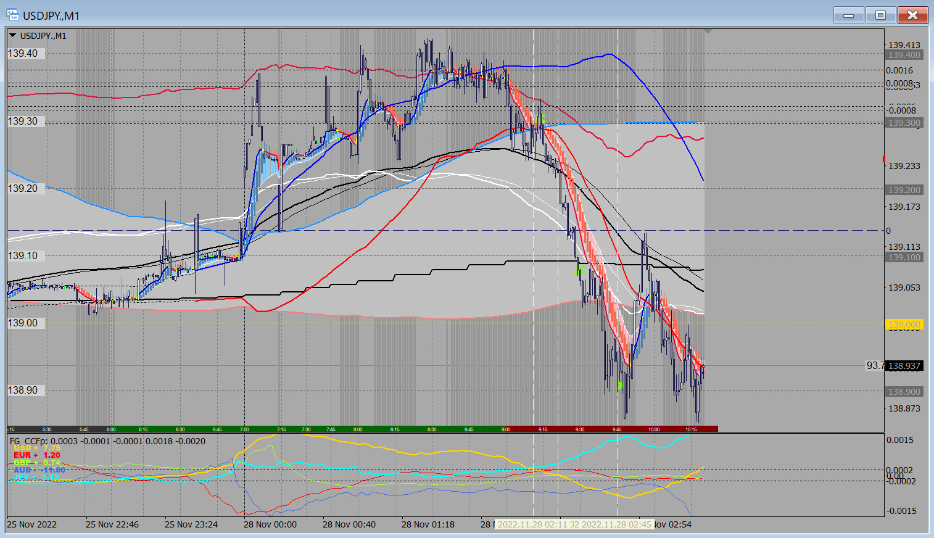Click the chart shift triangle marker
Image resolution: width=934 pixels, height=538 pixels.
[x=708, y=31]
